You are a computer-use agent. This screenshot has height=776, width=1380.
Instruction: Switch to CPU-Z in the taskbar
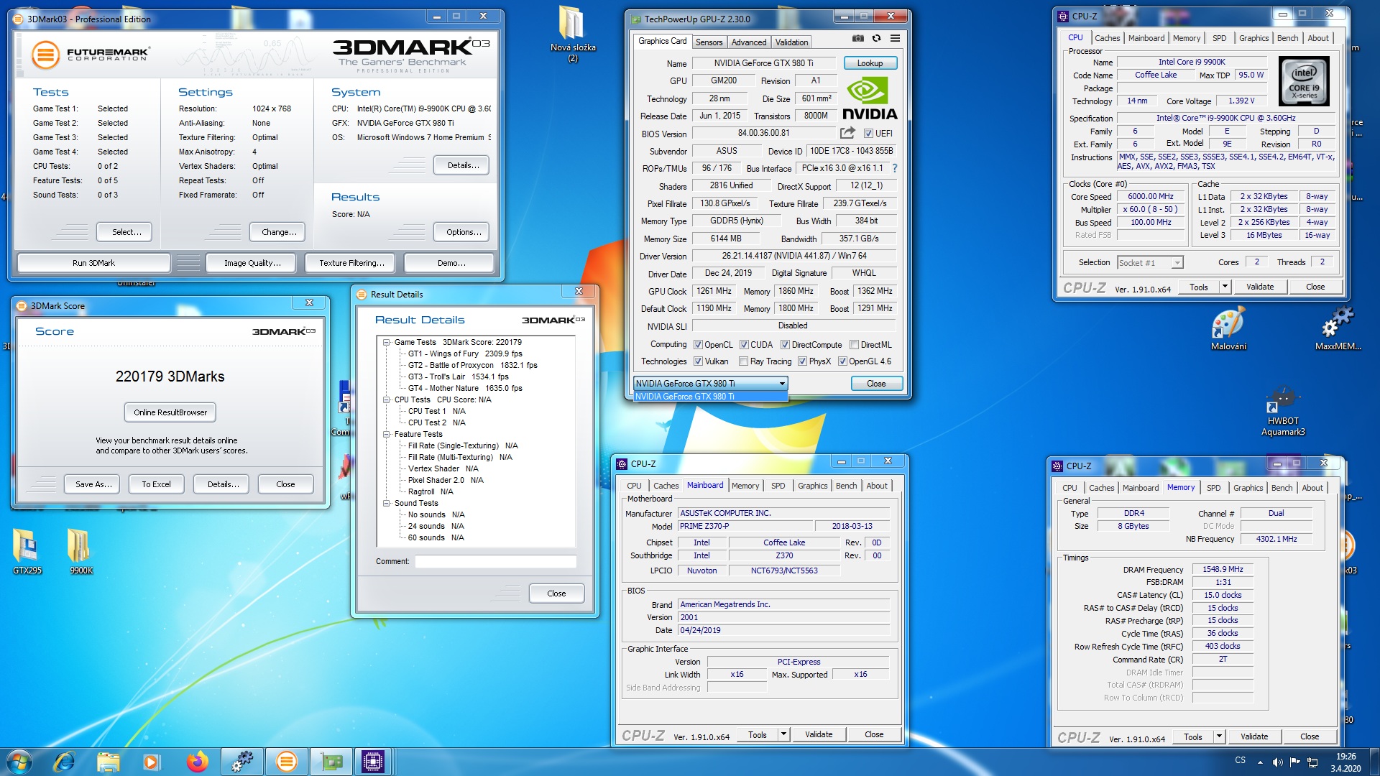coord(373,762)
